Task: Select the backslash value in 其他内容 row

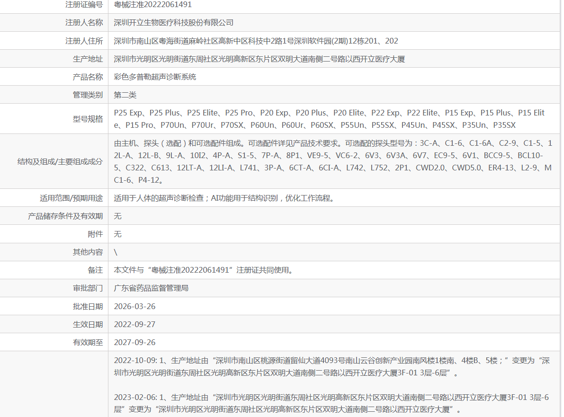Action: (x=116, y=252)
